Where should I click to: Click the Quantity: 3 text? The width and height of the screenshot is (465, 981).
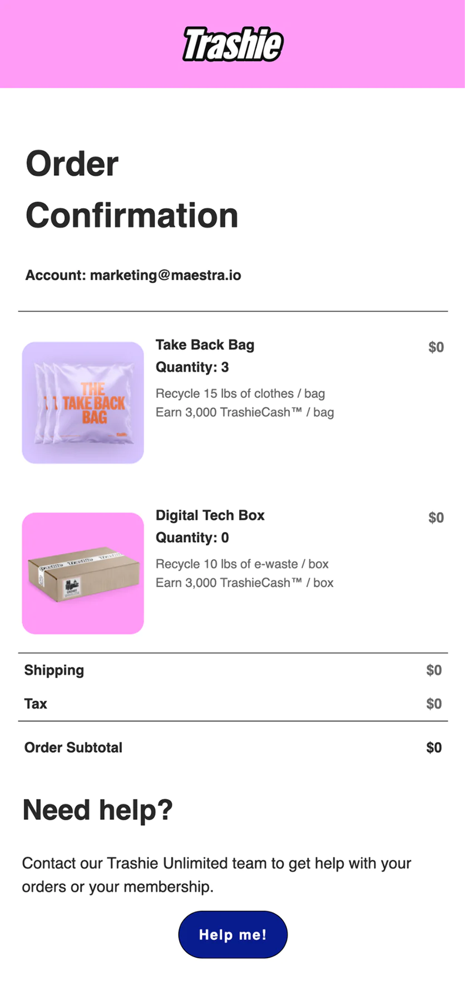pos(192,367)
